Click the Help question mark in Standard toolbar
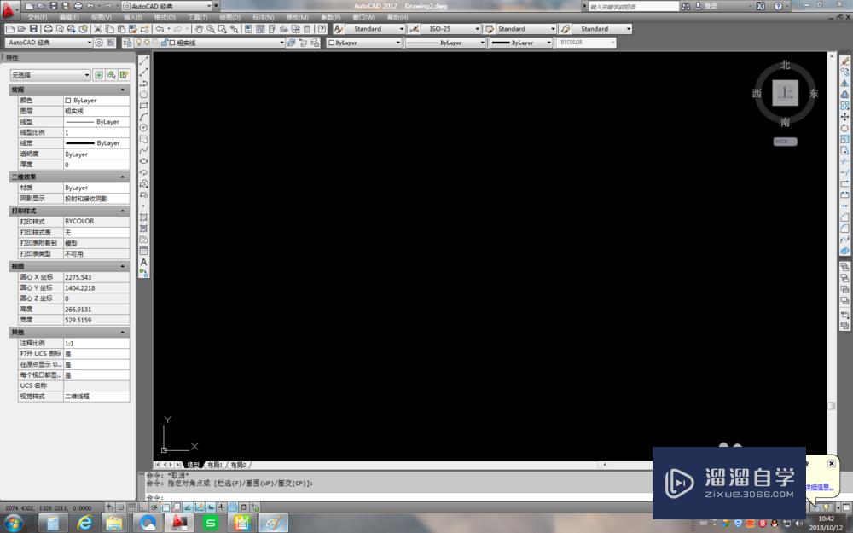Image resolution: width=853 pixels, height=533 pixels. tap(322, 29)
